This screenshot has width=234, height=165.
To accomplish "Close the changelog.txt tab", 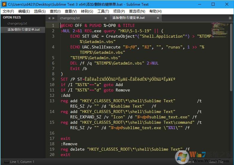I will point(105,18).
